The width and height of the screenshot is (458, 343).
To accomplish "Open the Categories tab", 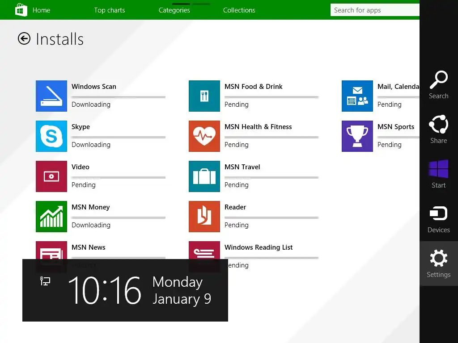I will [x=174, y=10].
